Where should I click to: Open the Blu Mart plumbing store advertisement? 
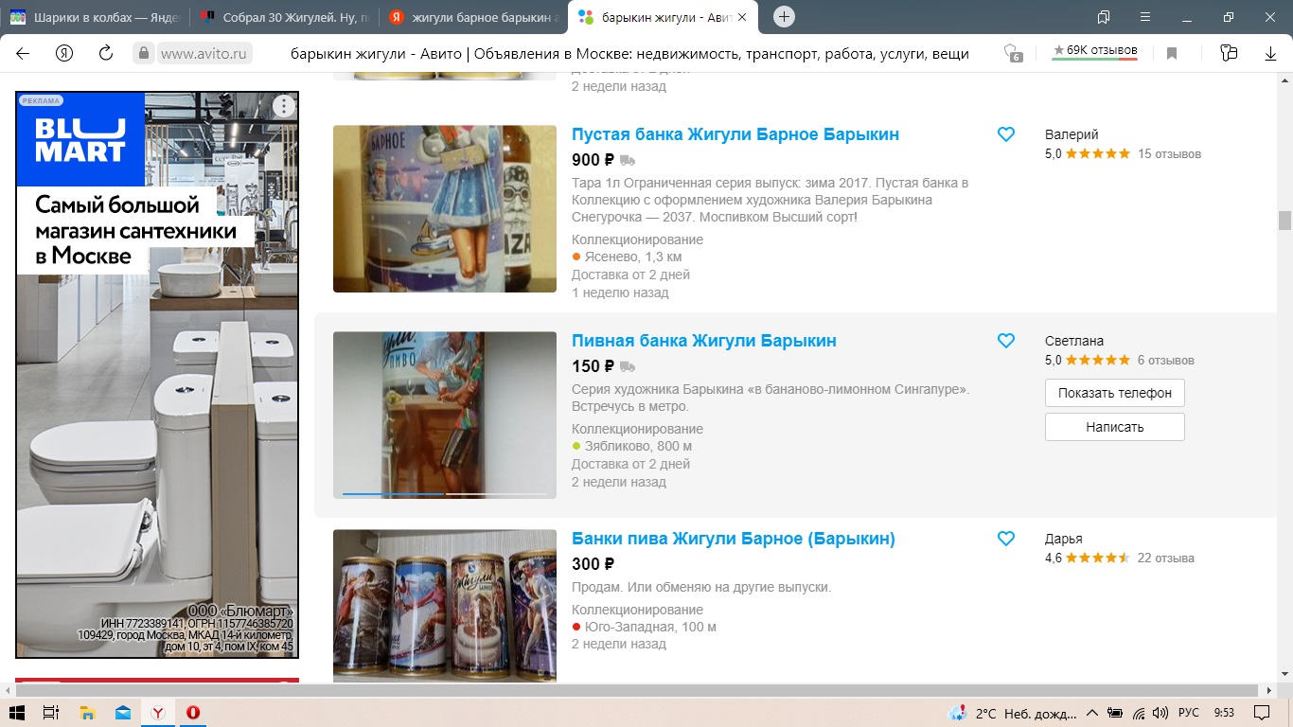[x=157, y=375]
